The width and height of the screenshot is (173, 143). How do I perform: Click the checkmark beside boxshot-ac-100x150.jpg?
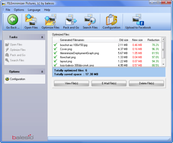click(x=55, y=45)
